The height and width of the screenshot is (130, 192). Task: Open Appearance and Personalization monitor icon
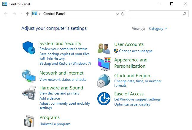point(104,63)
